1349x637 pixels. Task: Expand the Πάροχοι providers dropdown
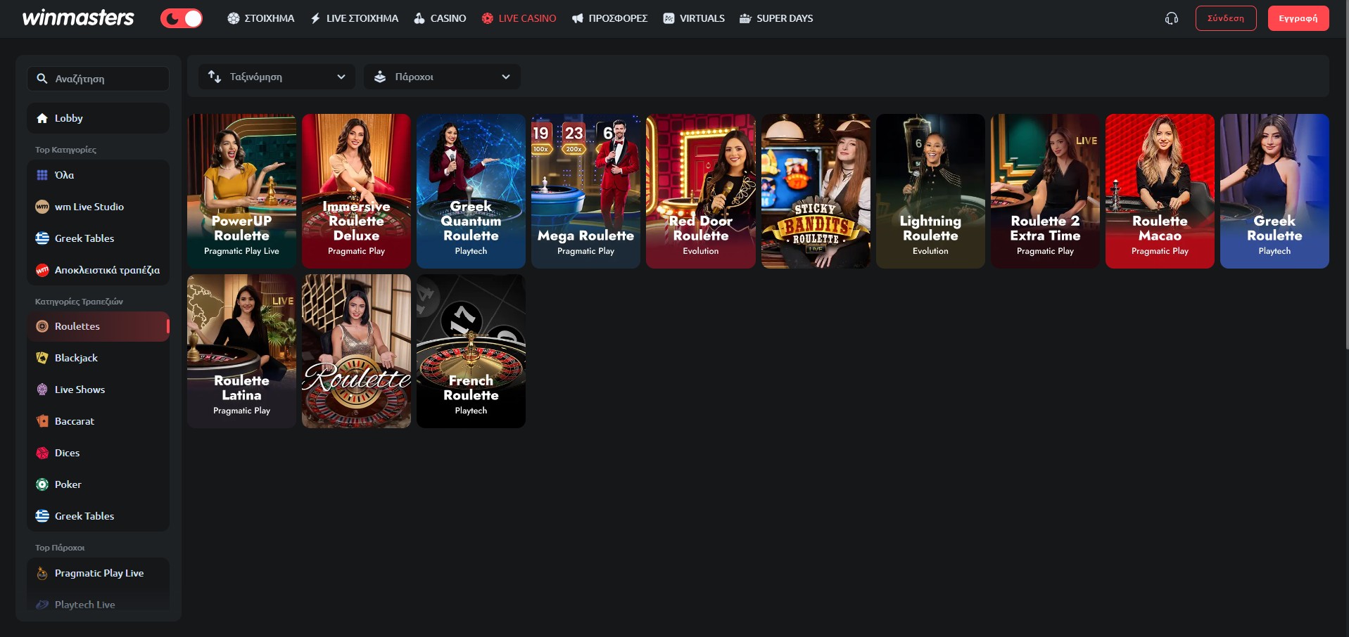click(x=442, y=77)
